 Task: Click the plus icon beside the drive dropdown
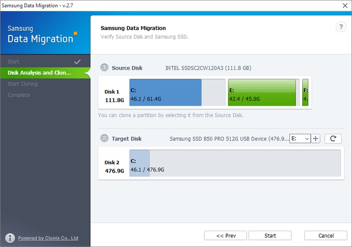pos(315,139)
